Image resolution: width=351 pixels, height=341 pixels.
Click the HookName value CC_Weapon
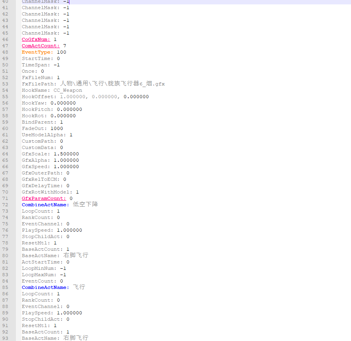pyautogui.click(x=68, y=90)
